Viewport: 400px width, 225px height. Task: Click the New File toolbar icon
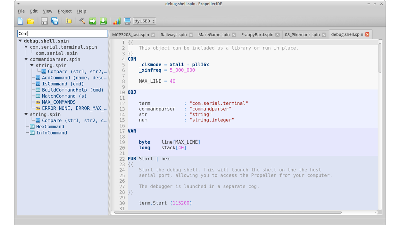click(20, 21)
